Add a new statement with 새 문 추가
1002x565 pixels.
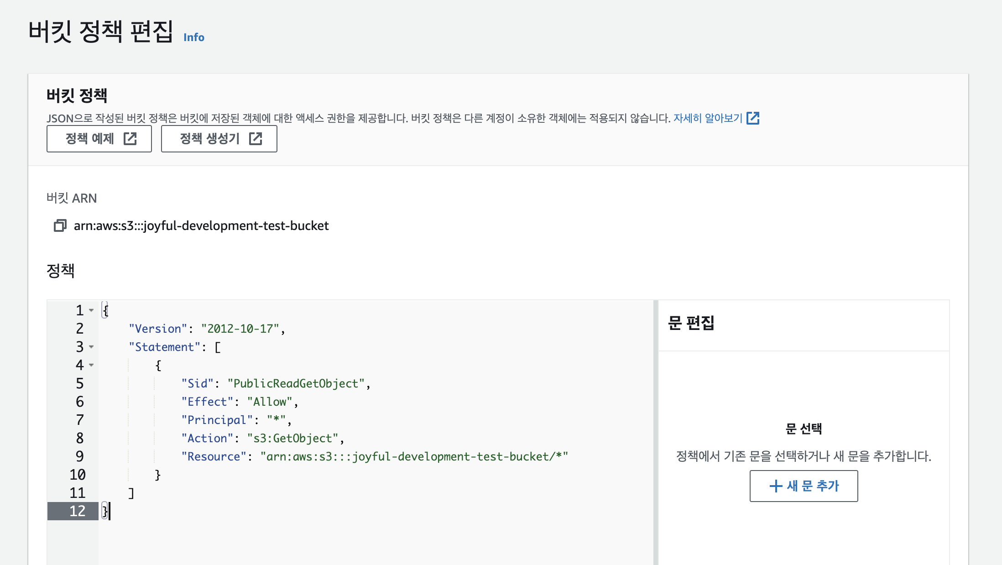point(804,486)
